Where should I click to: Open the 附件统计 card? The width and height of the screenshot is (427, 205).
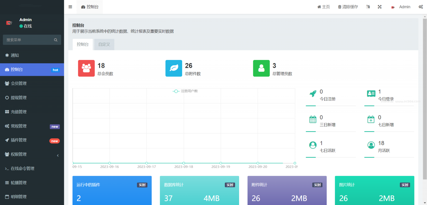[287, 190]
